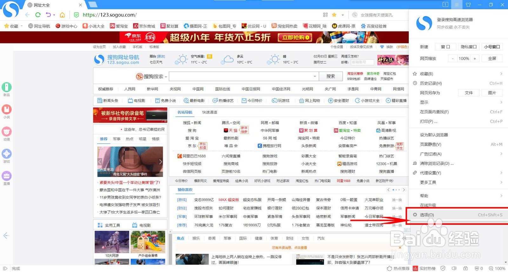Screen dimensions: 508x272
Task: Save page as 文件 button
Action: coord(469,93)
